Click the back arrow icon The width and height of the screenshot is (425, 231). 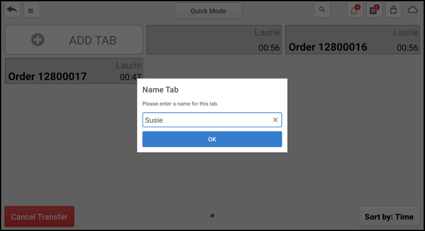pyautogui.click(x=12, y=10)
